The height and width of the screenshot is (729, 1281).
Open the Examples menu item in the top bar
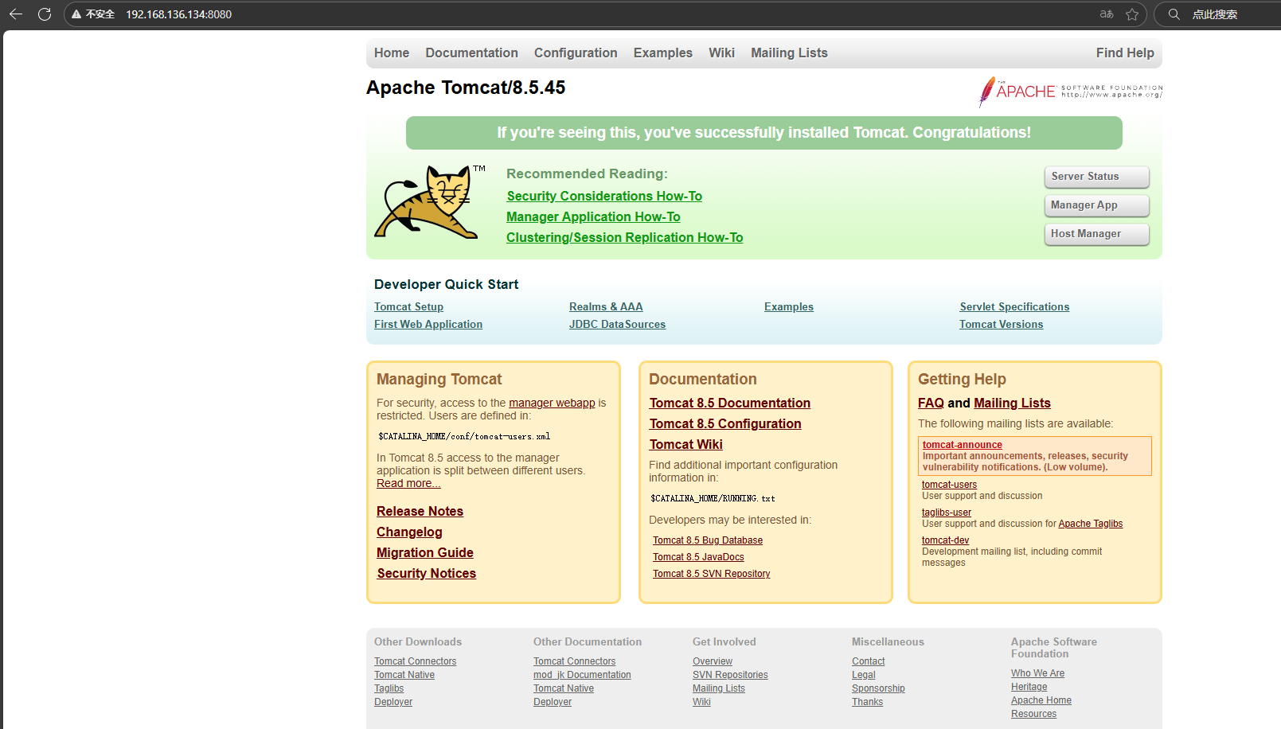pyautogui.click(x=663, y=53)
